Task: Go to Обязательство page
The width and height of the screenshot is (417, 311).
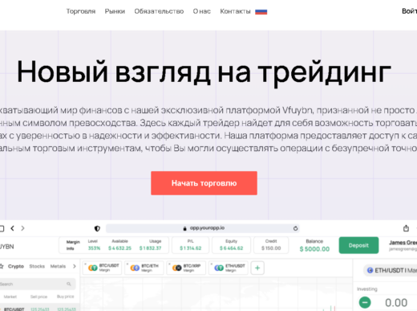Action: [x=159, y=11]
